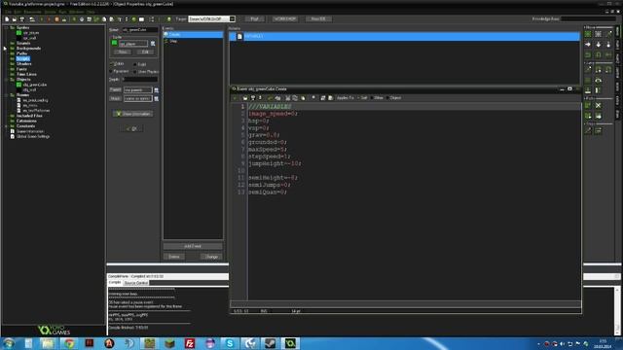Viewport: 623px width, 350px height.
Task: Click the Save project toolbar icon
Action: 22,19
